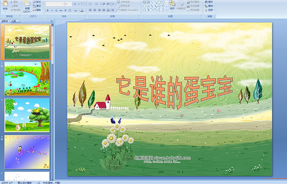Toggle Underline formatting
The image size is (287, 184).
[x=56, y=10]
